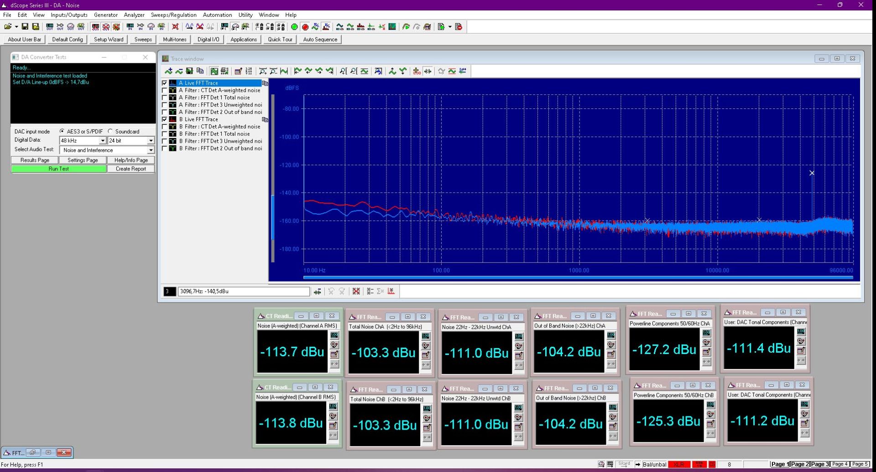Viewport: 876px width, 472px height.
Task: Click the copy icon beside B Live FFT Trace
Action: pyautogui.click(x=265, y=119)
